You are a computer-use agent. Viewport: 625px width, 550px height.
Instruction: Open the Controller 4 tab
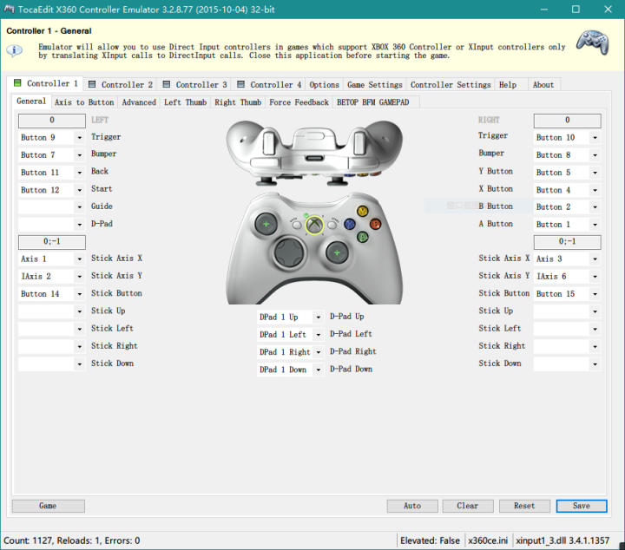point(270,84)
